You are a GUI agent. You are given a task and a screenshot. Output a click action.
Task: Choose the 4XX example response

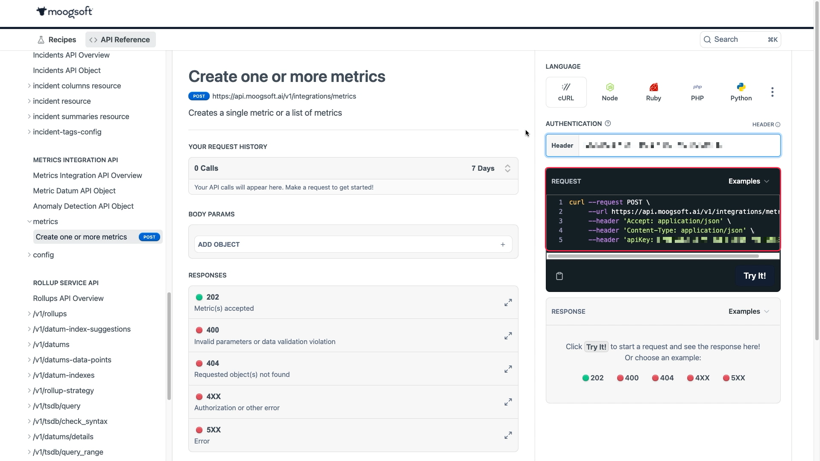[698, 378]
